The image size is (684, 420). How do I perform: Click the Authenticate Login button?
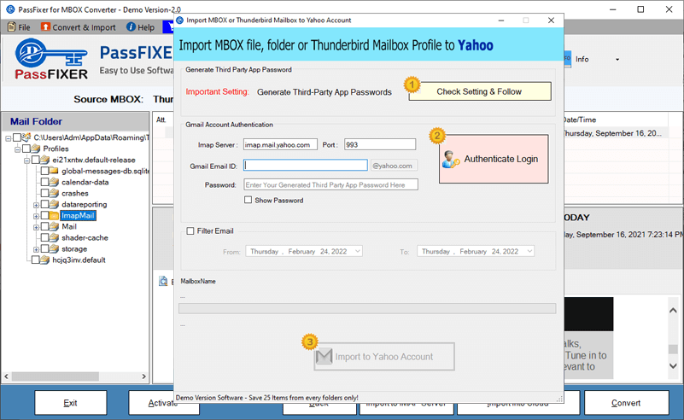[494, 159]
